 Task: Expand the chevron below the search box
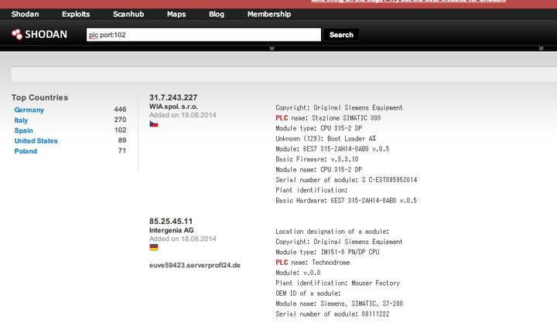[x=272, y=48]
